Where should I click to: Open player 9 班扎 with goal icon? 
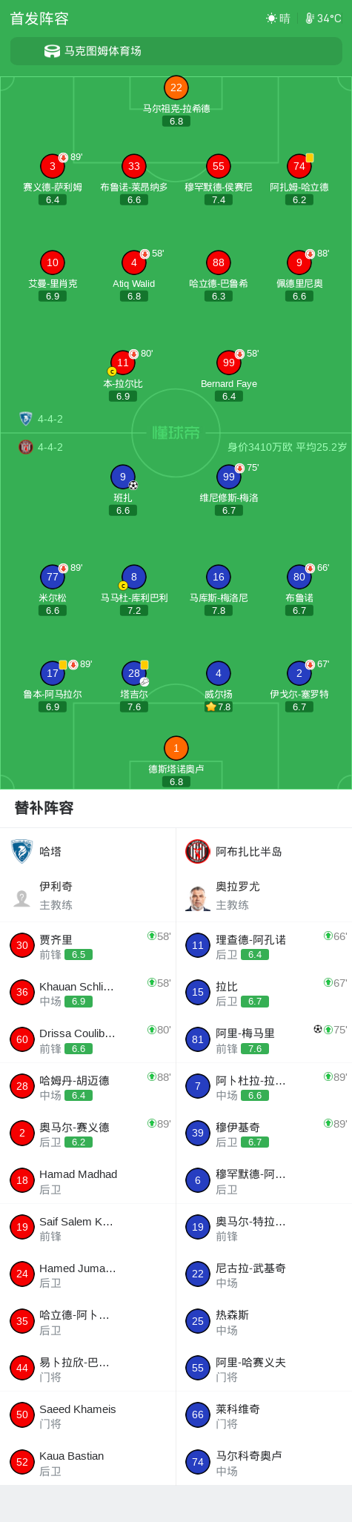(123, 490)
